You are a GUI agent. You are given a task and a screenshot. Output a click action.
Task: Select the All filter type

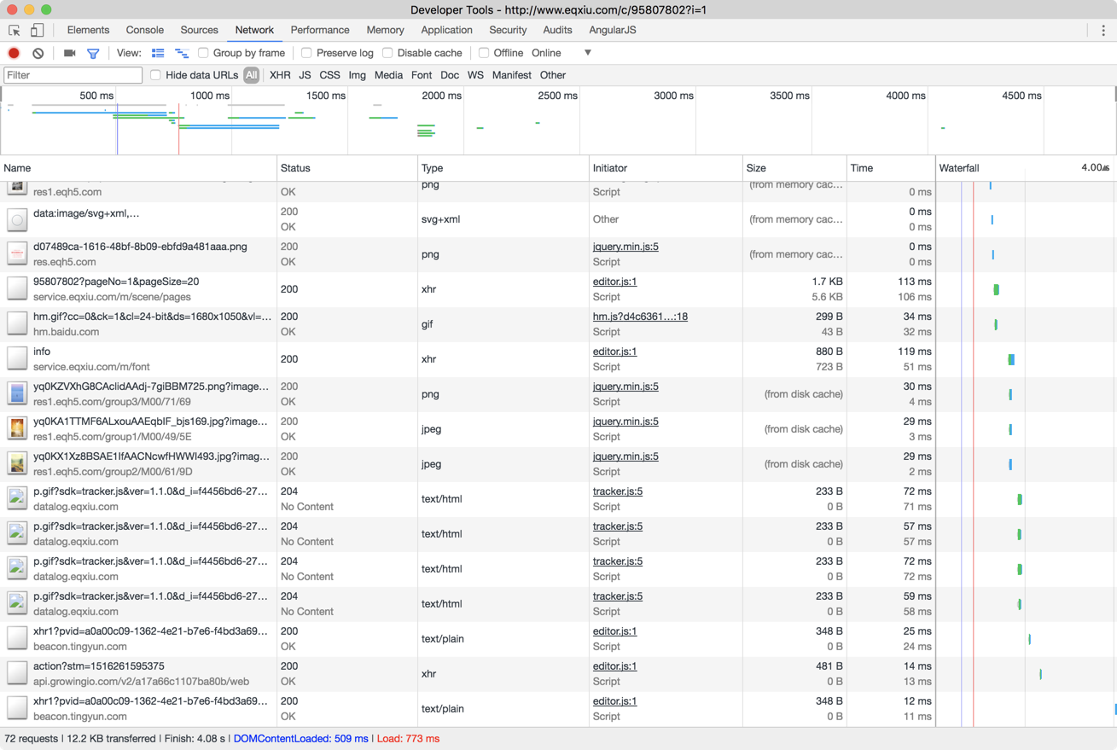pyautogui.click(x=251, y=75)
